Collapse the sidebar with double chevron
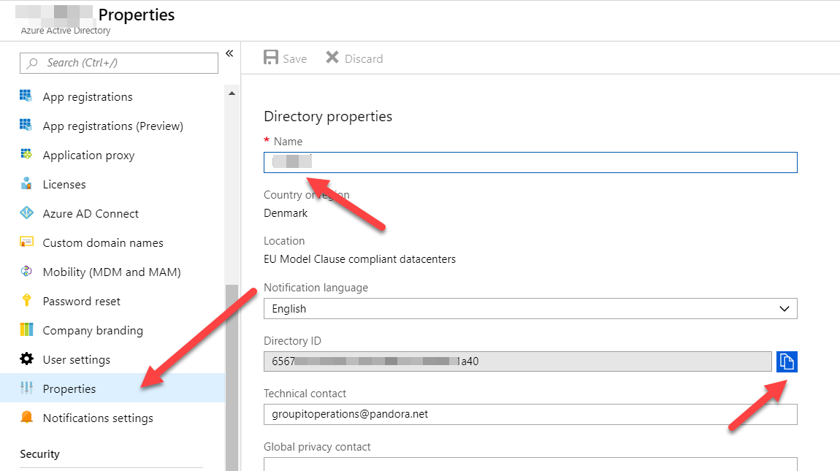840x471 pixels. 229,53
